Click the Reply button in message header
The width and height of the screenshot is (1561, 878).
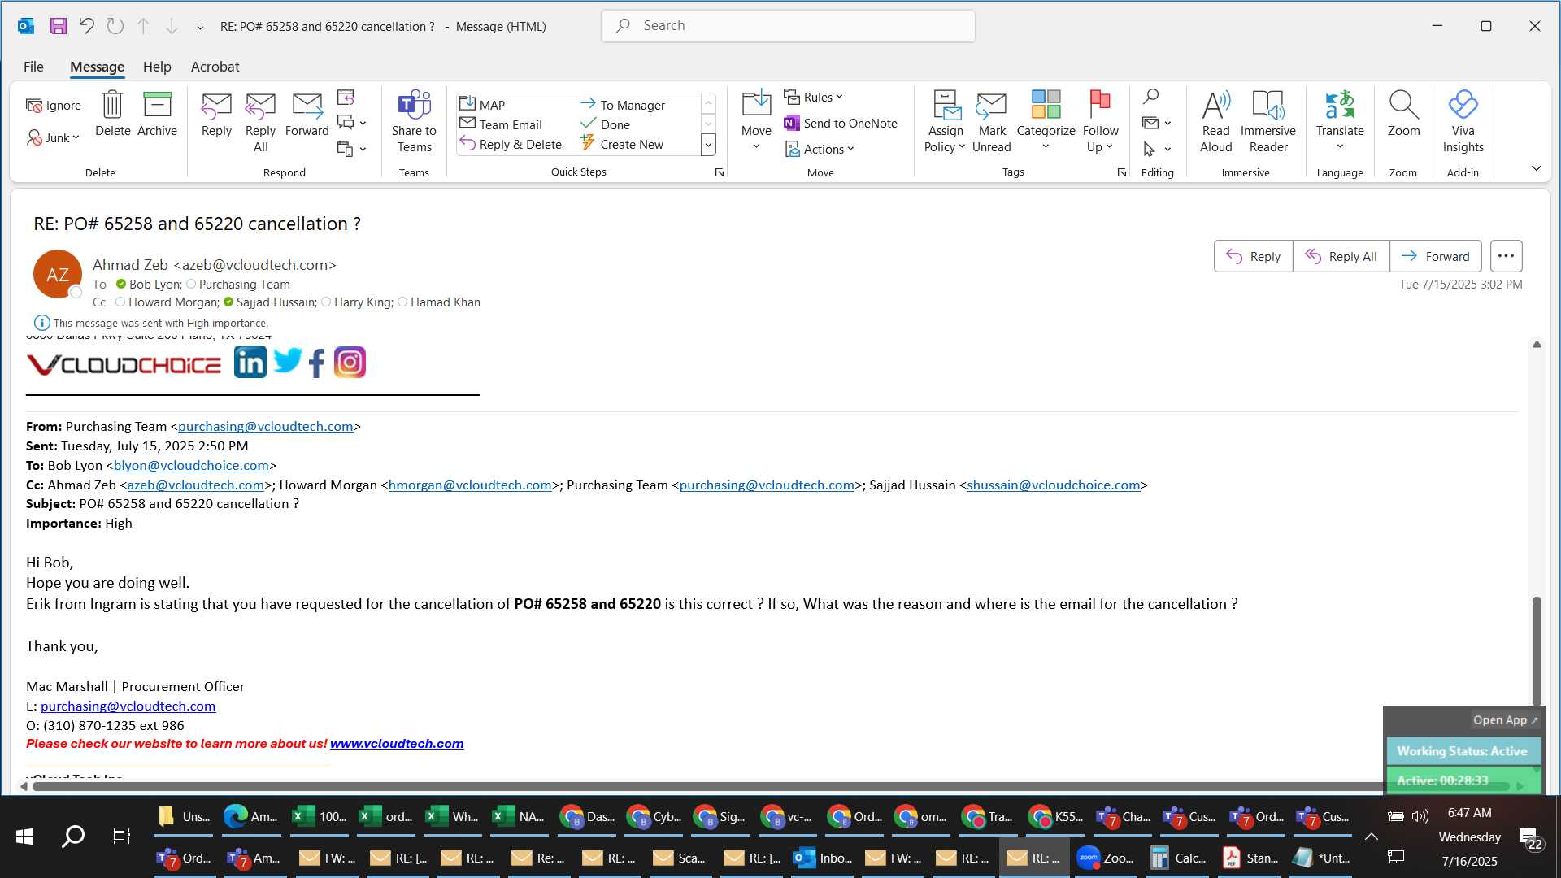(1253, 256)
